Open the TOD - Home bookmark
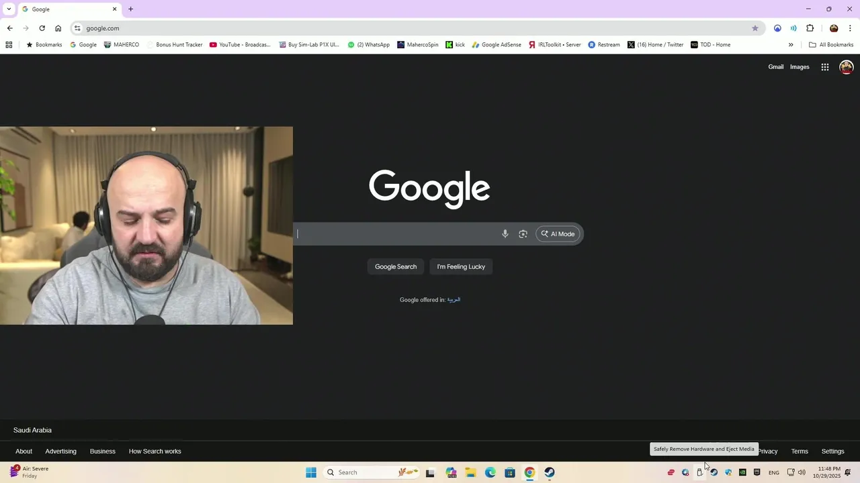Screen dimensions: 860x483 [710, 45]
